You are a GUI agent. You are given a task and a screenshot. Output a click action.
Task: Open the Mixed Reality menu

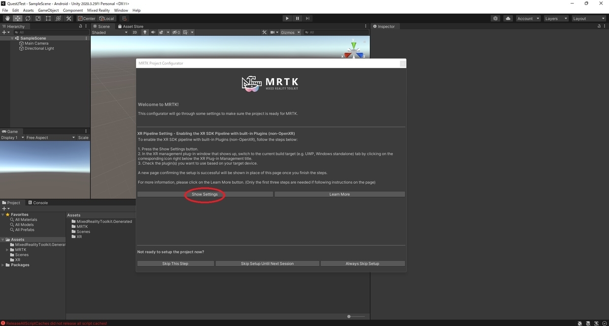98,10
